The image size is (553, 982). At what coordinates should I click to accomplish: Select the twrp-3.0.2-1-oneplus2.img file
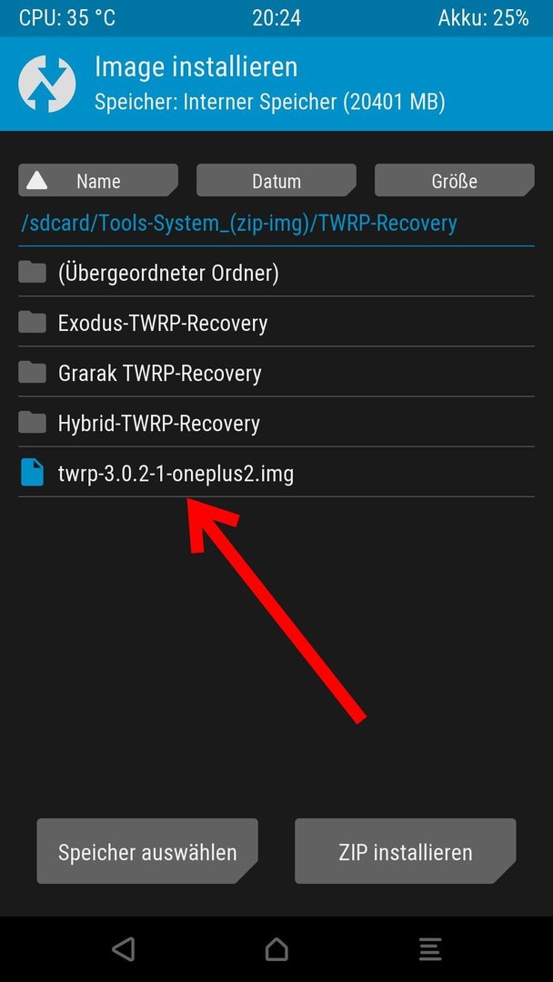click(x=276, y=473)
